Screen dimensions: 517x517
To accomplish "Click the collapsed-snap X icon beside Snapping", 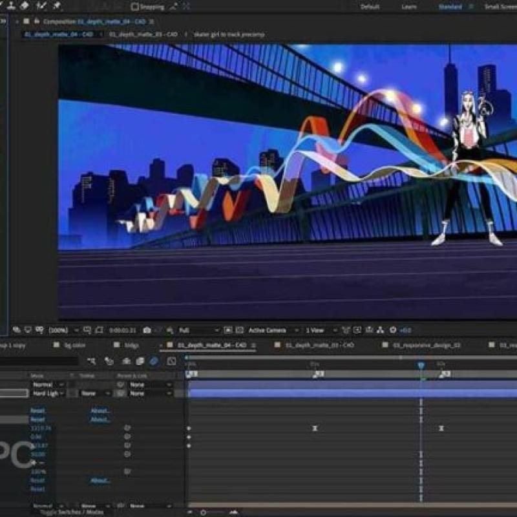I will coord(186,6).
